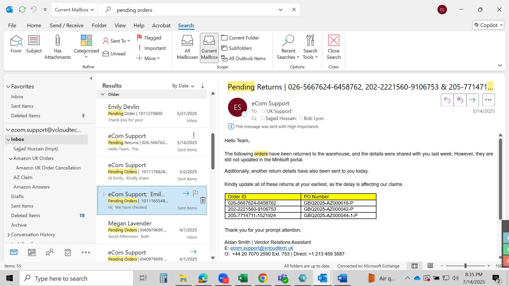
Task: Expand Conversation History folder
Action: [x=8, y=235]
